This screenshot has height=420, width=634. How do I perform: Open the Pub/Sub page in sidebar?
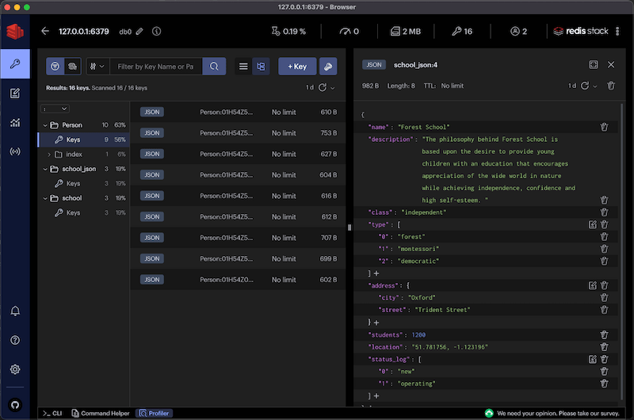click(14, 151)
